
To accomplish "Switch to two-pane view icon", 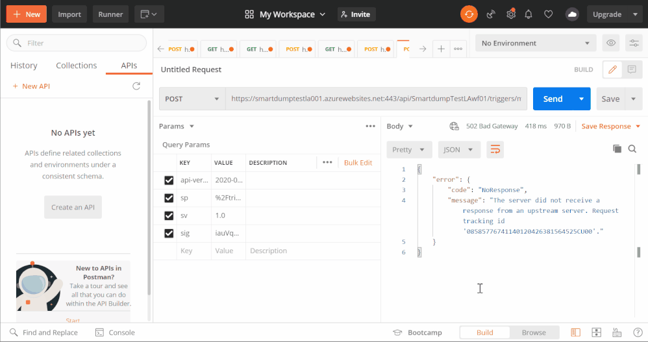I will 596,332.
